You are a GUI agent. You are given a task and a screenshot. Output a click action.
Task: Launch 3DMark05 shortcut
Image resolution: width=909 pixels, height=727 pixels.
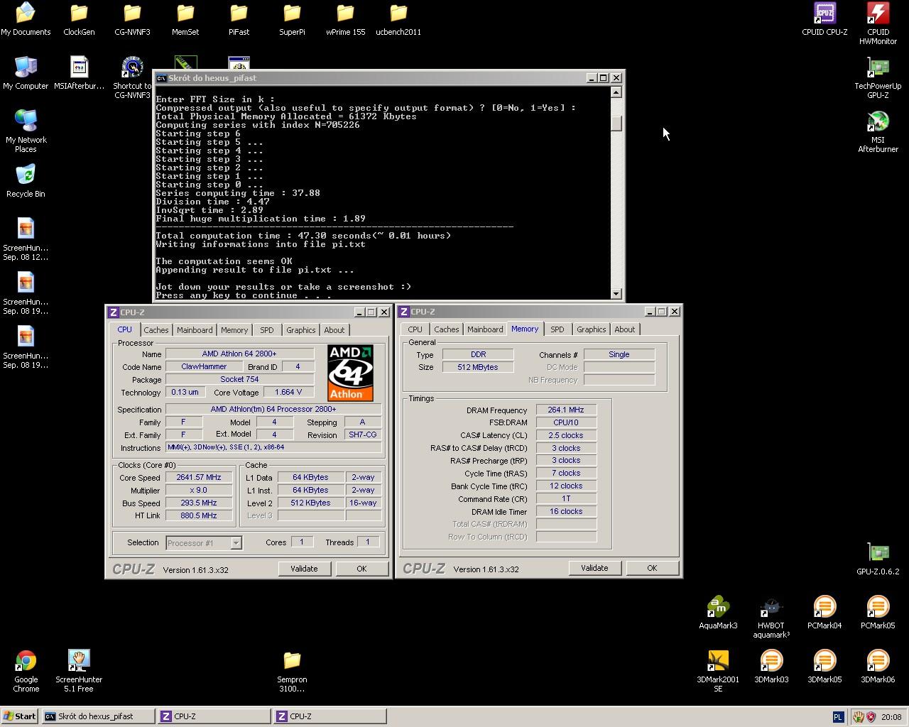click(824, 666)
